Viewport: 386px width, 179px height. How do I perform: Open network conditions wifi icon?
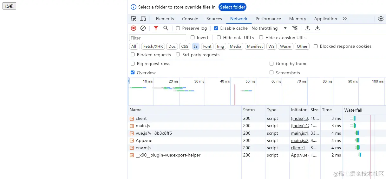coord(295,28)
